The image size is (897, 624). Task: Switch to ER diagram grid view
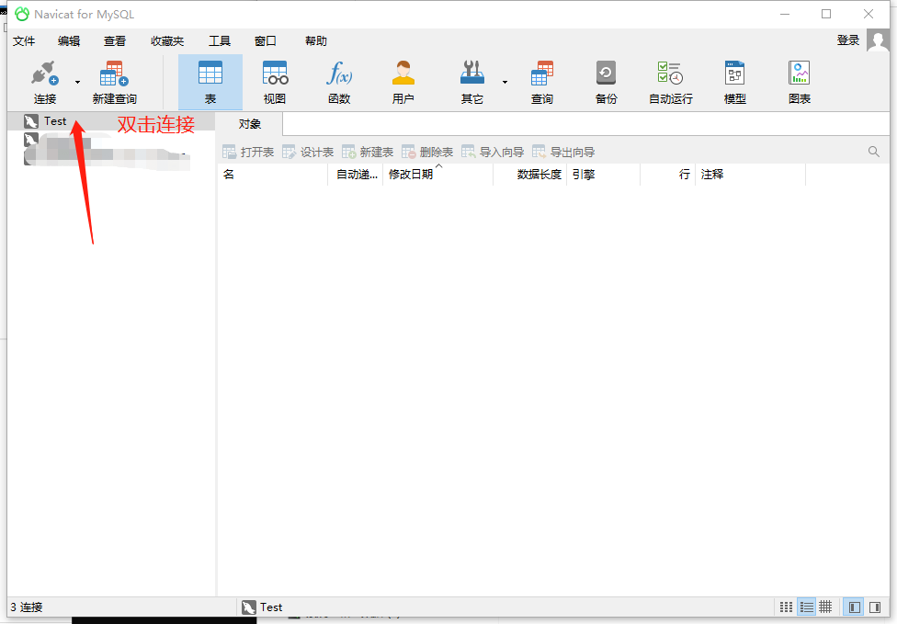pyautogui.click(x=825, y=607)
